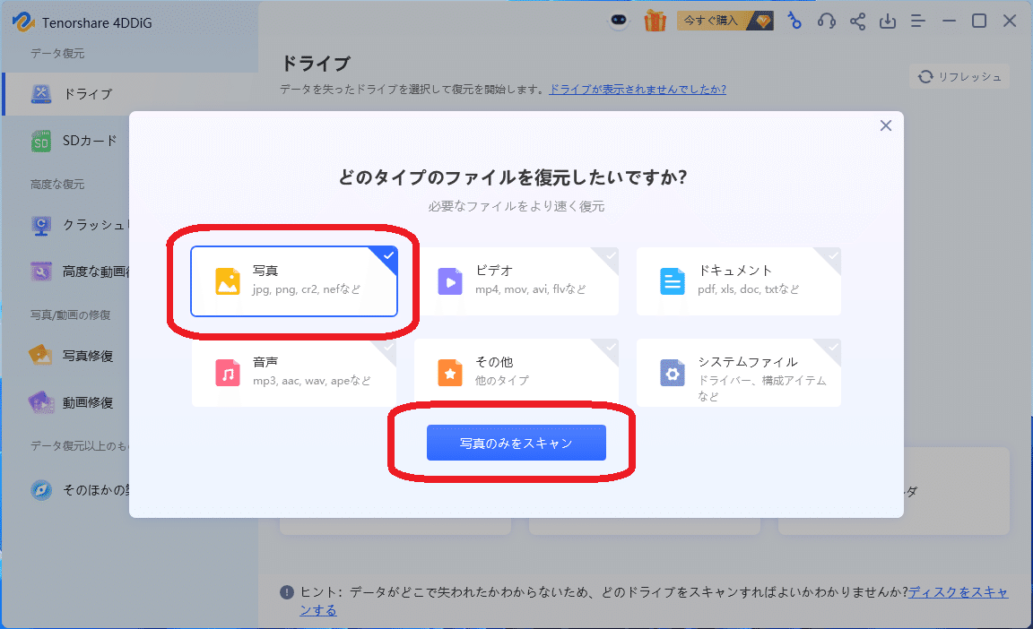
Task: Open the download center icon
Action: tap(888, 21)
